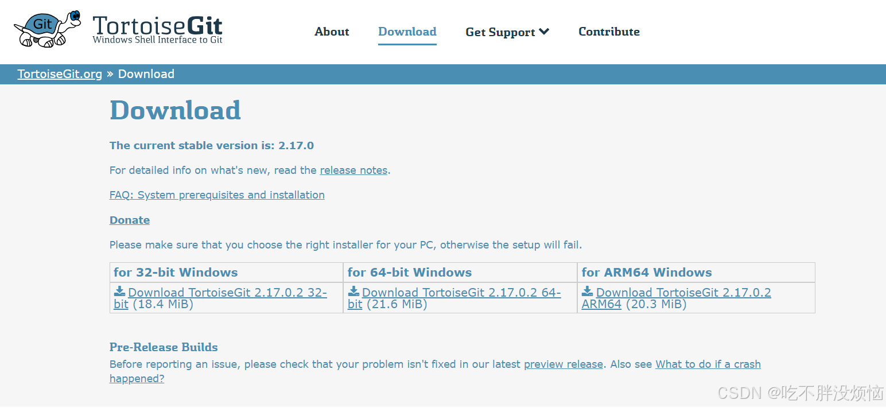Click the TortoiseGit site title text

pos(157,25)
